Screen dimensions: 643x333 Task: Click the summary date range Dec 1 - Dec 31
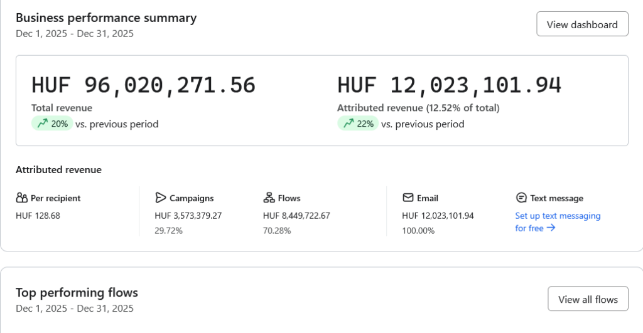tap(75, 34)
